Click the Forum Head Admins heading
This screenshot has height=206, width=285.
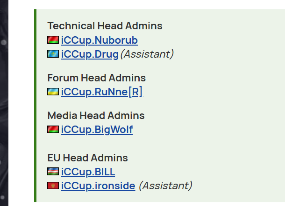click(97, 78)
